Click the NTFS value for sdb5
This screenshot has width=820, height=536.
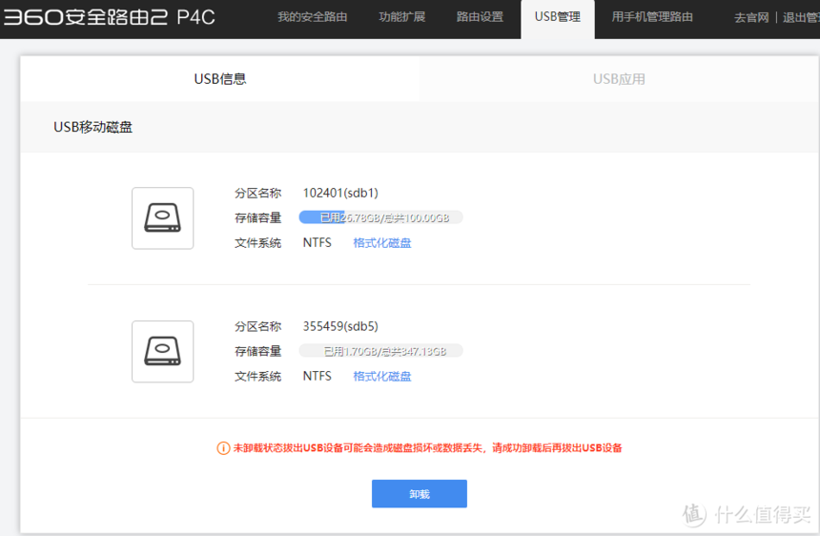tap(317, 376)
